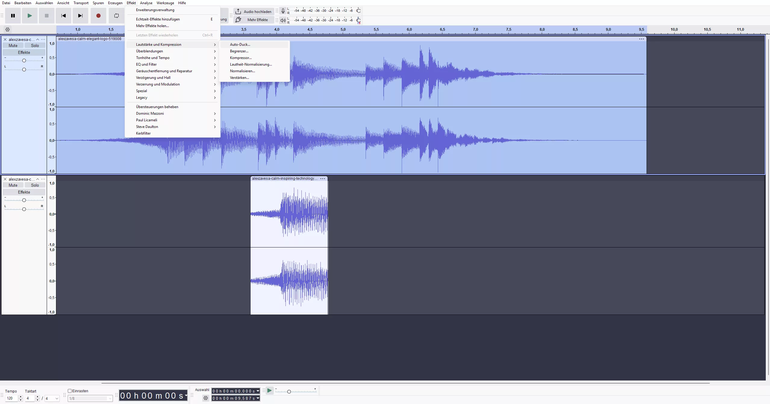Collapse the first track with its arrow

[x=38, y=39]
